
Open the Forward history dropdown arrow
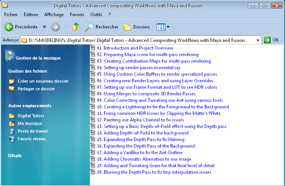coord(66,27)
